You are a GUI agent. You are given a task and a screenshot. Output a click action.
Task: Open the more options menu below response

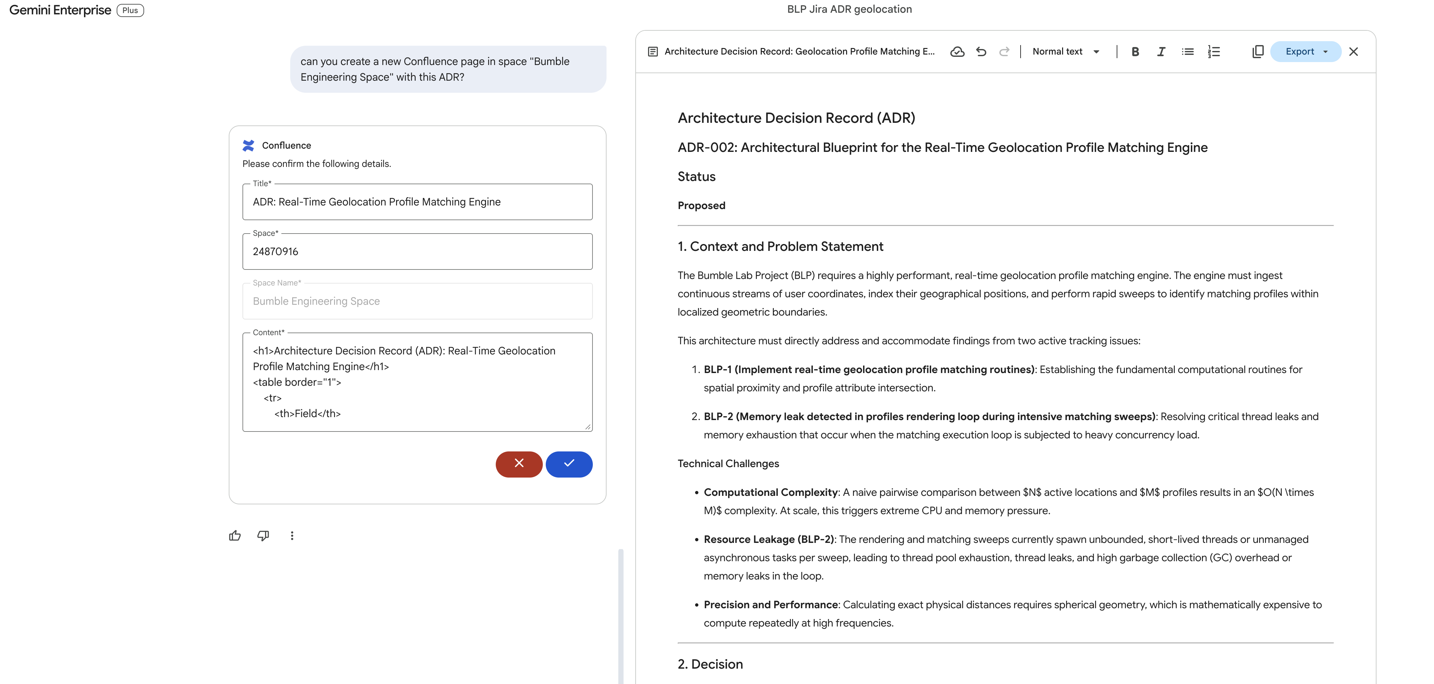(292, 535)
